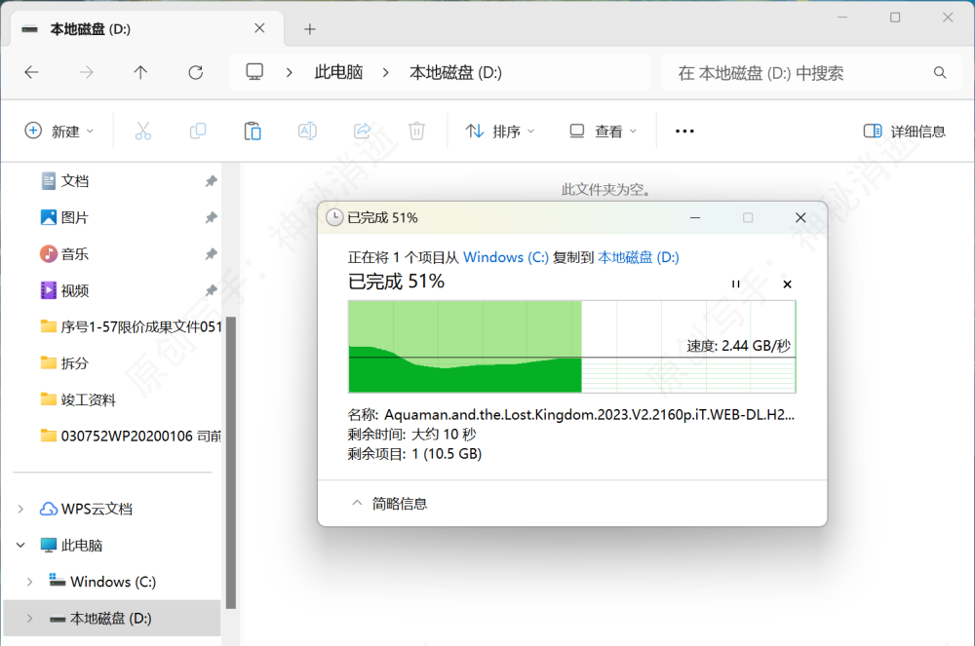Expand chevron after 此电脑 in address bar
Viewport: 975px width, 646px height.
point(385,73)
